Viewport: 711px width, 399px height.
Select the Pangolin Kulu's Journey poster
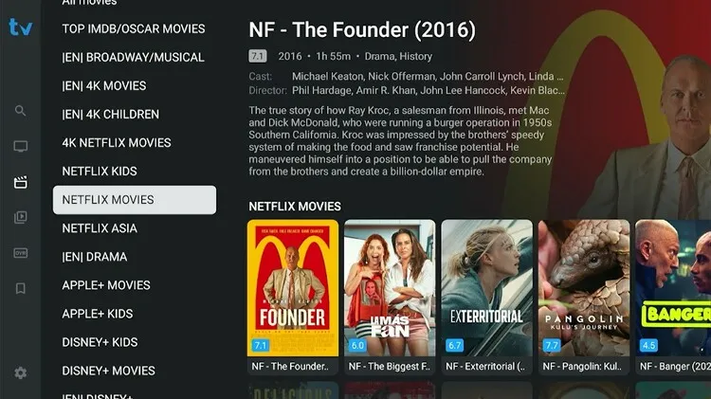click(x=584, y=297)
